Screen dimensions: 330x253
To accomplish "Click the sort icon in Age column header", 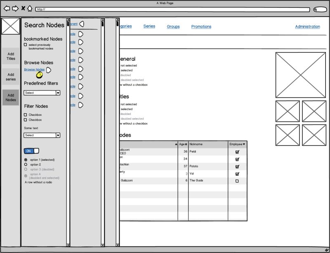I will tap(186, 144).
